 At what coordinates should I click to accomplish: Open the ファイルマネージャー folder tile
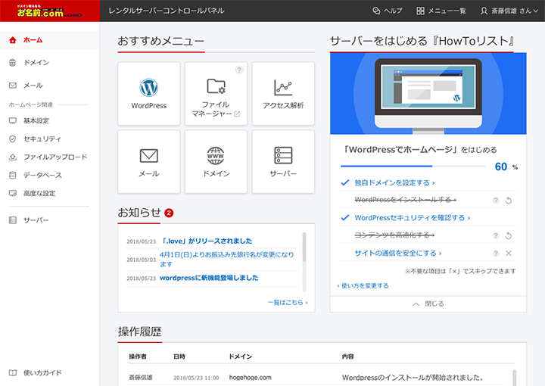pos(216,93)
